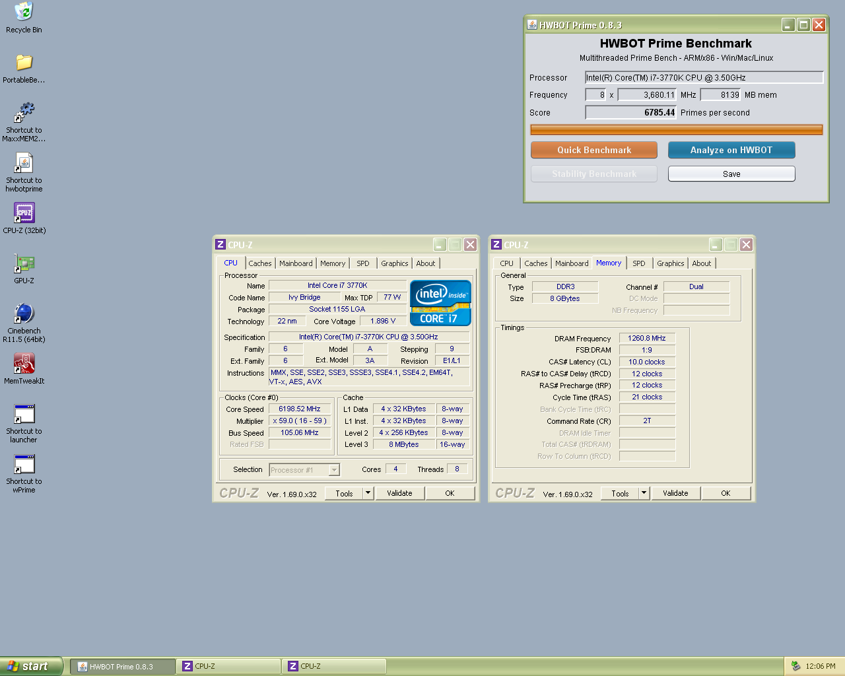Activate the first CPU-Z taskbar button
The image size is (845, 676).
pyautogui.click(x=228, y=666)
